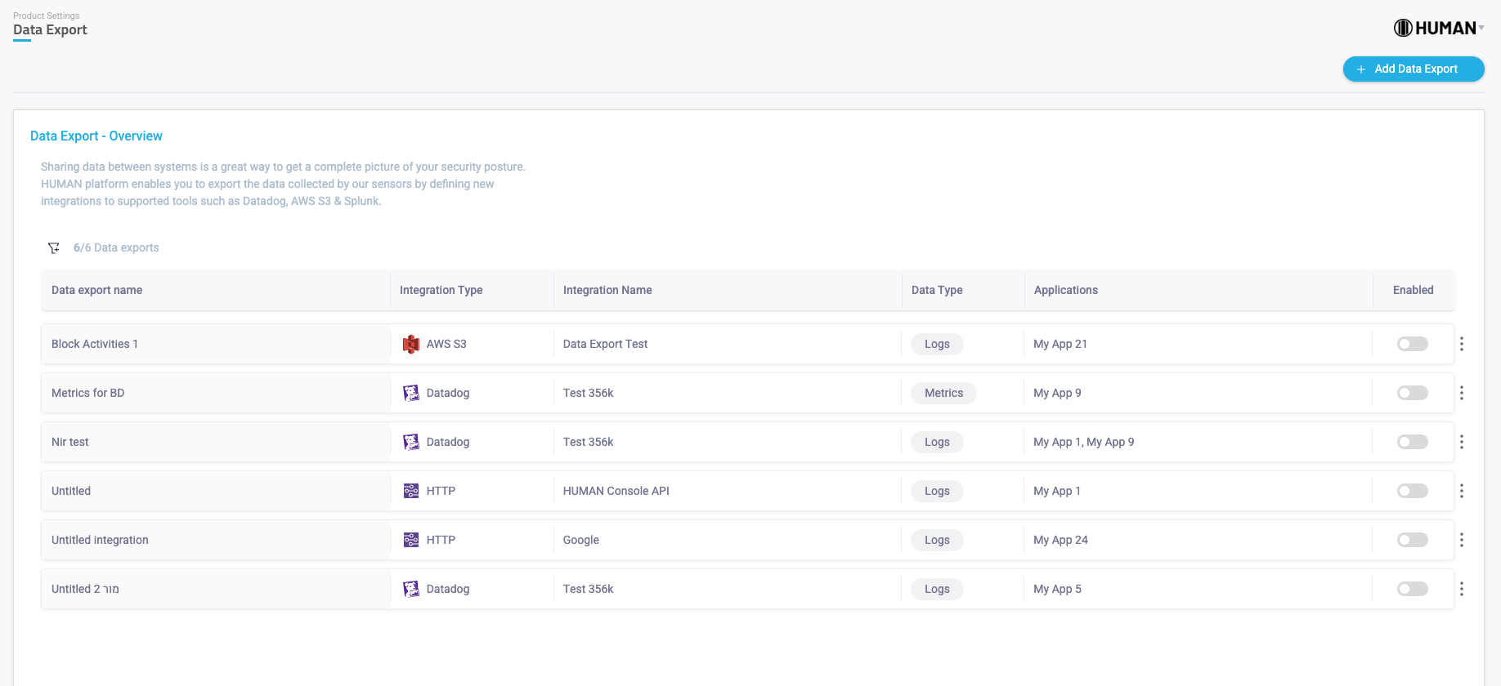Enable the Block Activities 1 export toggle

[1412, 344]
